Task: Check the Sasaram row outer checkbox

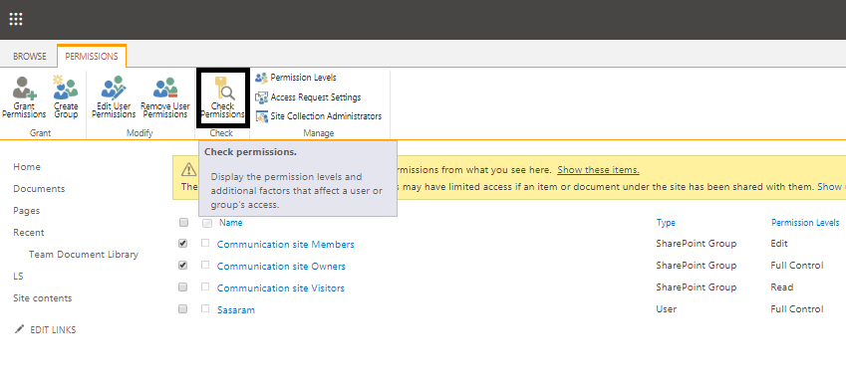Action: (183, 308)
